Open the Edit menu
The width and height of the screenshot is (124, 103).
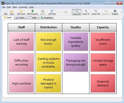click(9, 7)
